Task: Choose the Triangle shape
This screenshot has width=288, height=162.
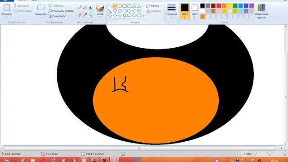Action: click(139, 6)
